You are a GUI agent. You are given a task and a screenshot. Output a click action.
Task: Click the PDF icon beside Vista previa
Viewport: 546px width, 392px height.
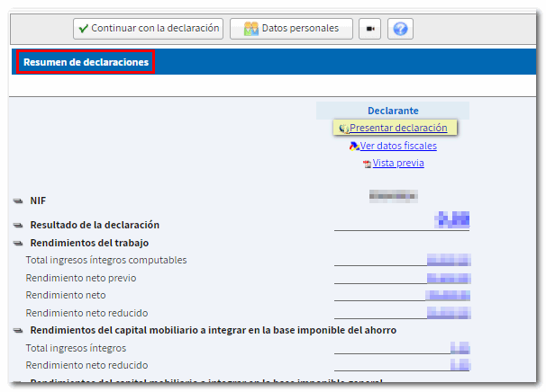[x=367, y=164]
